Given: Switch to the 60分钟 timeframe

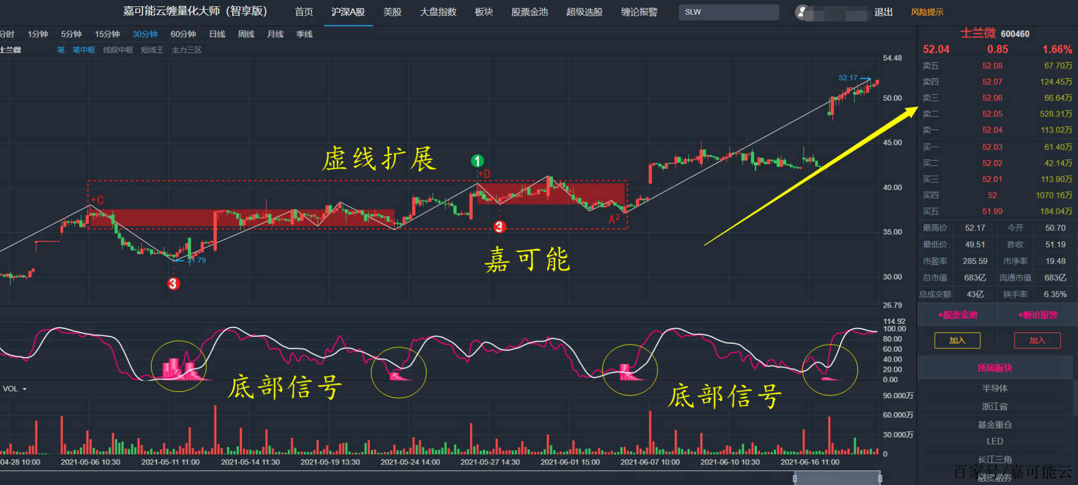Looking at the screenshot, I should coord(183,34).
